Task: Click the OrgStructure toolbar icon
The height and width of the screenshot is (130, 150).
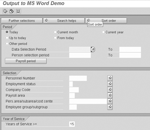Action: [18, 11]
